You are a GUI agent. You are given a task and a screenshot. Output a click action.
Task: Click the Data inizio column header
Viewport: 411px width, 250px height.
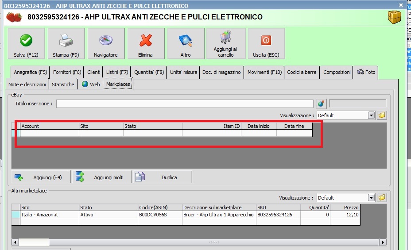(x=259, y=126)
